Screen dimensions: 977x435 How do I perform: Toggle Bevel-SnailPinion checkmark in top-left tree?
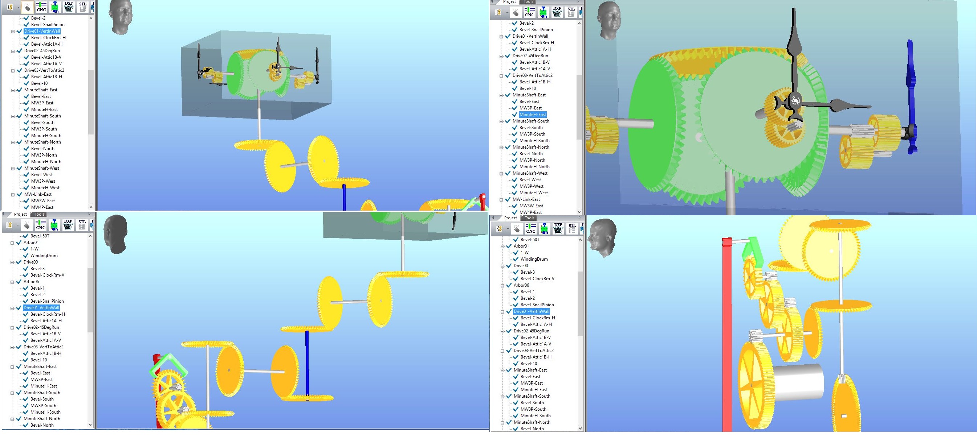click(x=27, y=25)
